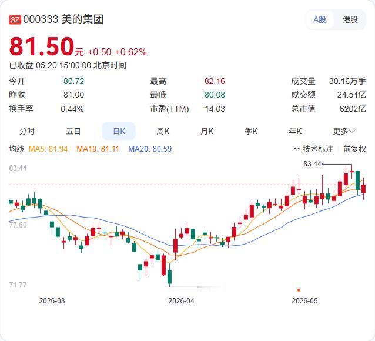The image size is (375, 341).
Task: Open the 更多 chart period dropdown
Action: 344,131
